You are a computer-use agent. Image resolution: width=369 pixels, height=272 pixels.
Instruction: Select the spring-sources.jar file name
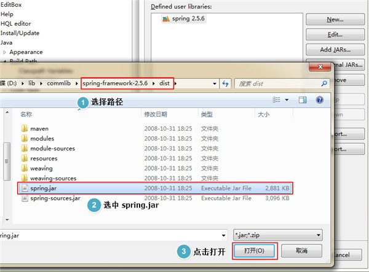pos(55,198)
